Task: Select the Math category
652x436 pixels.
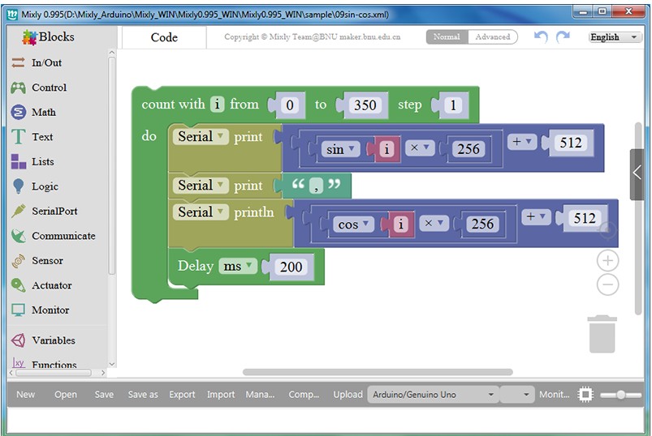Action: (44, 113)
